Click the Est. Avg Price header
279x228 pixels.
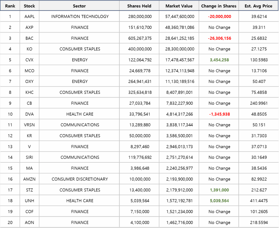click(258, 6)
